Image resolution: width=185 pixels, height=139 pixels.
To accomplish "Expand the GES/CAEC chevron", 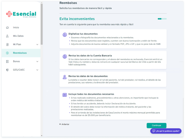I will (x=37, y=70).
